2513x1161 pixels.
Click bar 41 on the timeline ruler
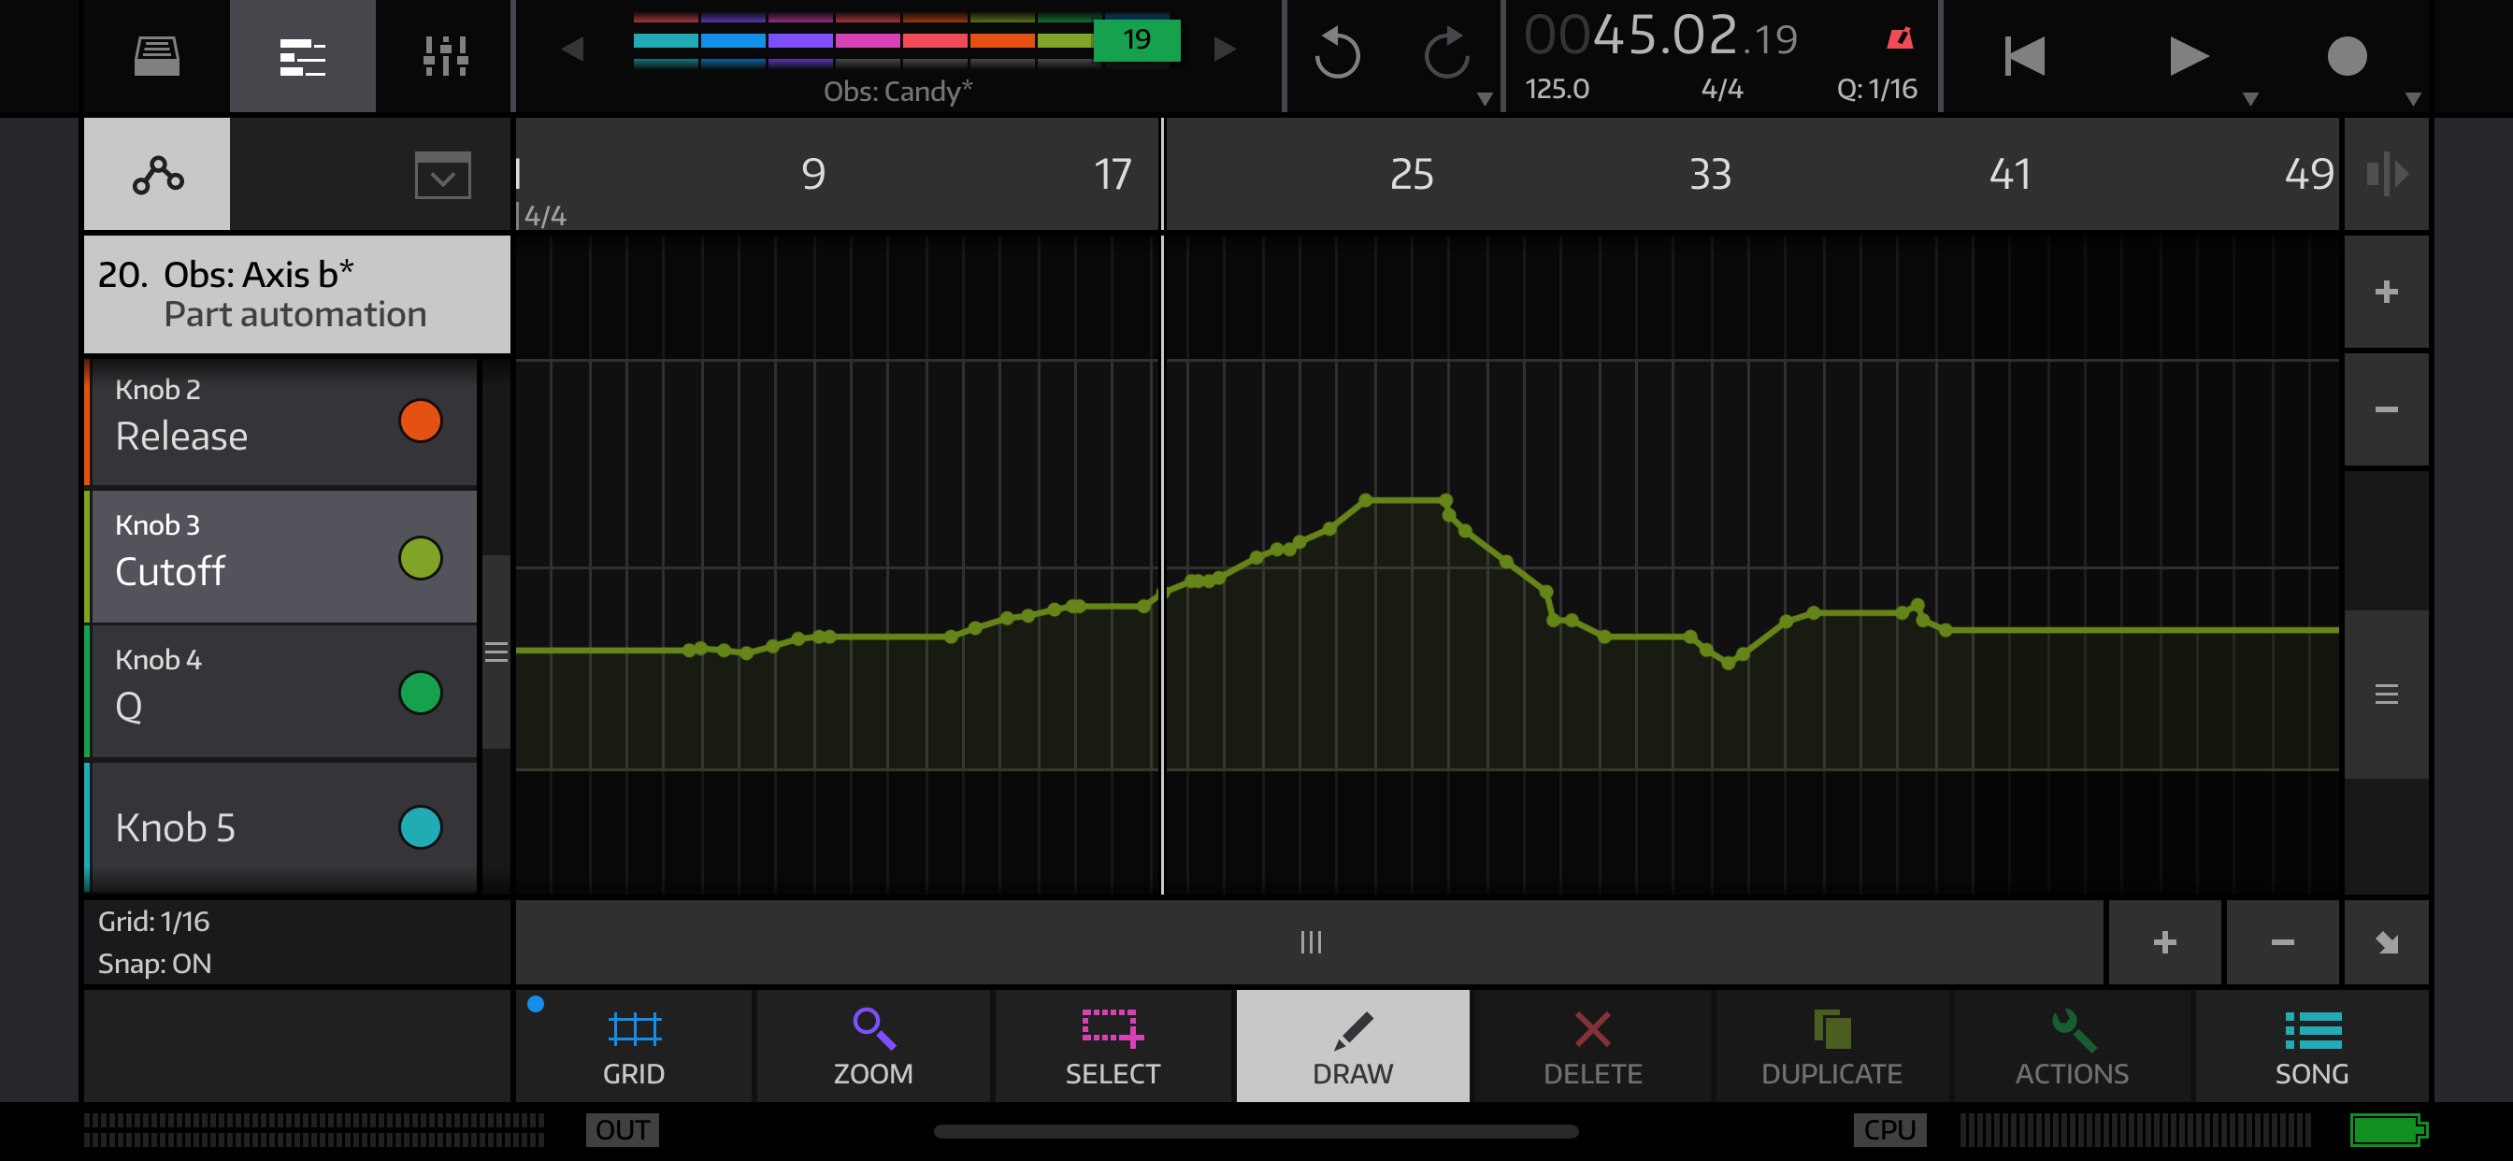point(2010,175)
